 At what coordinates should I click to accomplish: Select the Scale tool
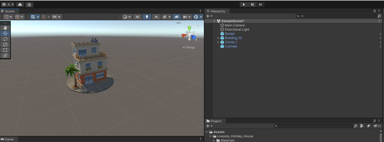click(x=5, y=45)
